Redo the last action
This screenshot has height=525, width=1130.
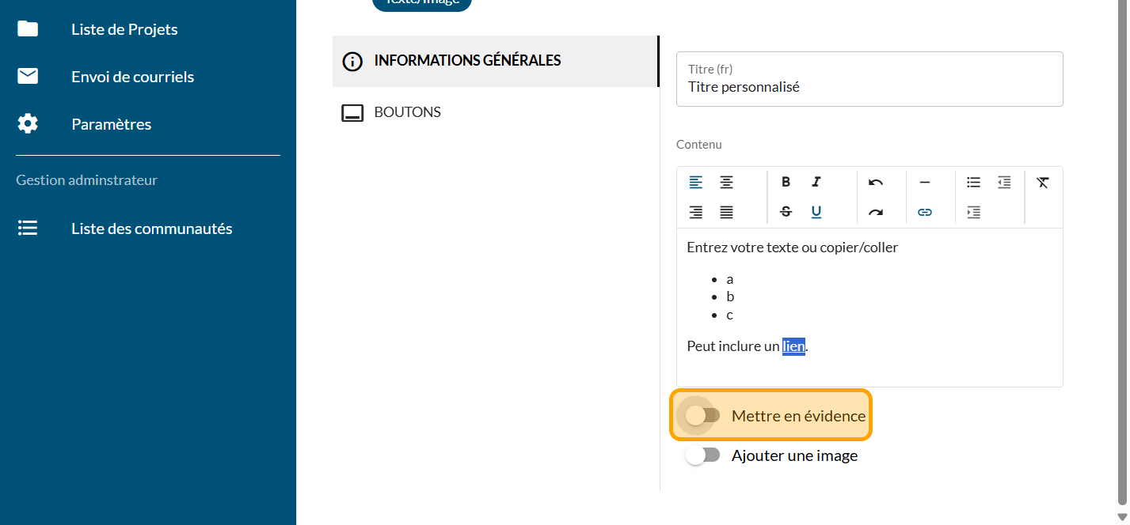tap(875, 212)
